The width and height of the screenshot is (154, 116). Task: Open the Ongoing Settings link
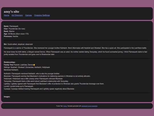pos(42,15)
